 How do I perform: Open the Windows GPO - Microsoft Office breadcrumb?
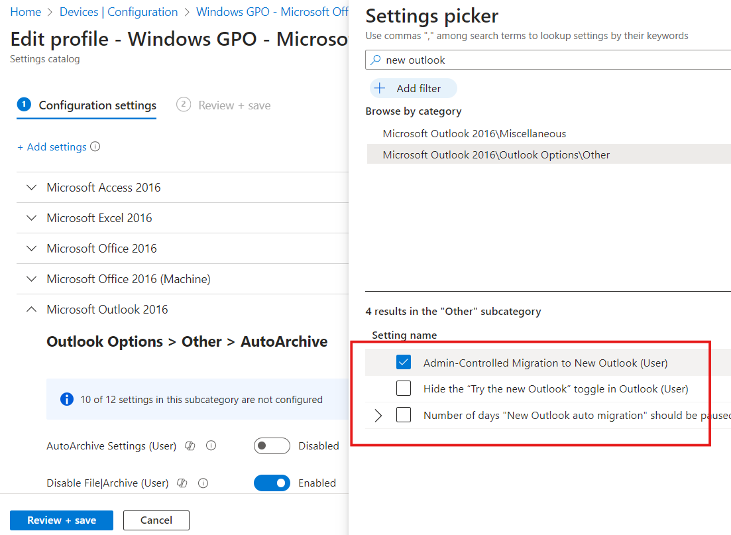(x=272, y=12)
